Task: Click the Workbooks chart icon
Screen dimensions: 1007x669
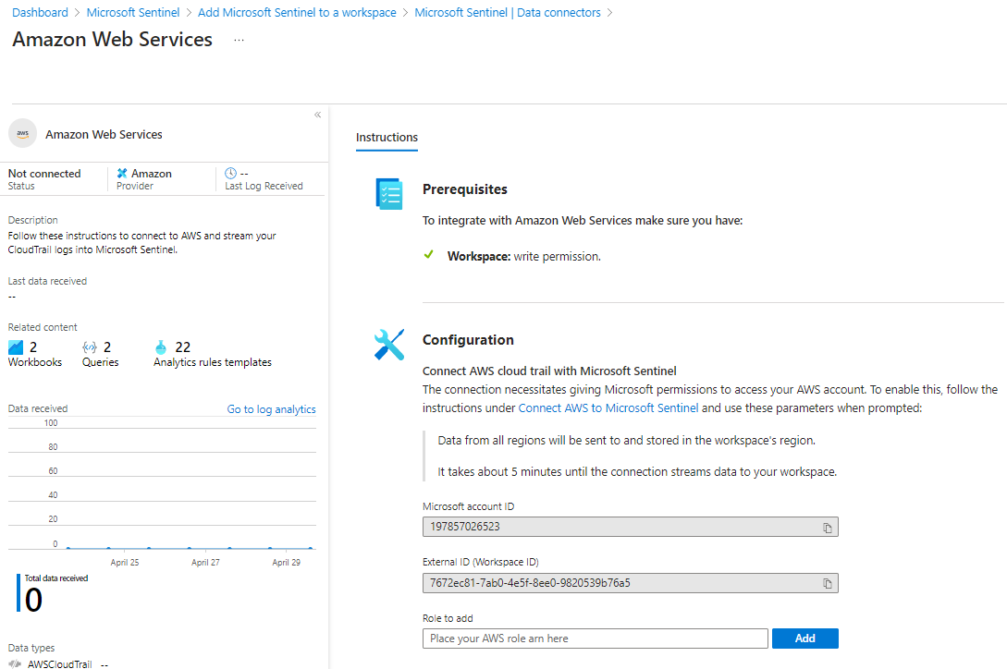Action: coord(16,347)
